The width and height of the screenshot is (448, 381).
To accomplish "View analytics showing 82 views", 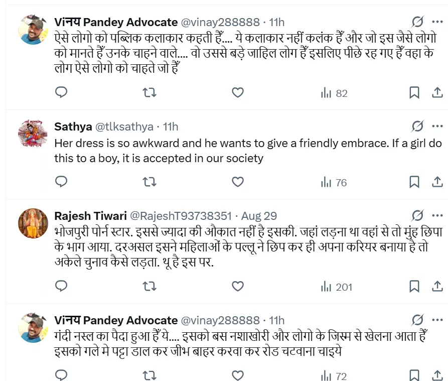I will (x=334, y=93).
